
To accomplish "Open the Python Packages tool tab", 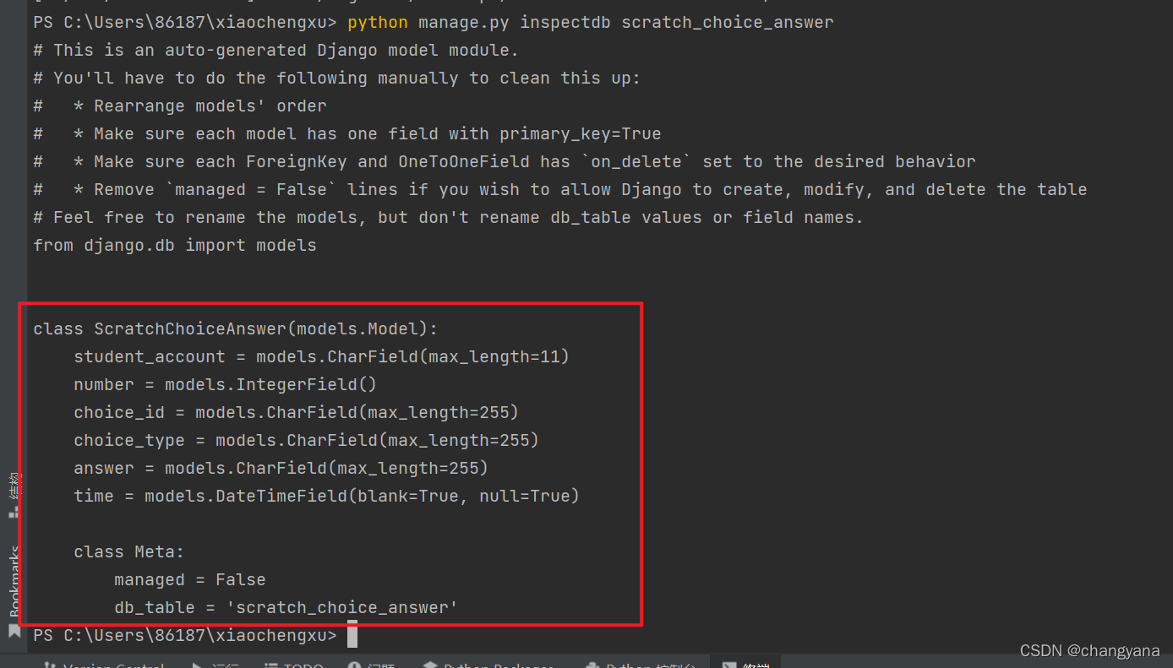I will (488, 665).
